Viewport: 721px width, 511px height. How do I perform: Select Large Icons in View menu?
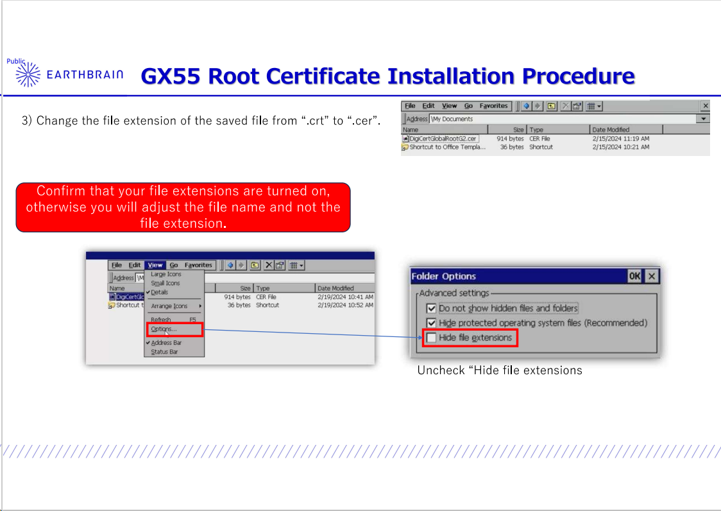pos(174,274)
